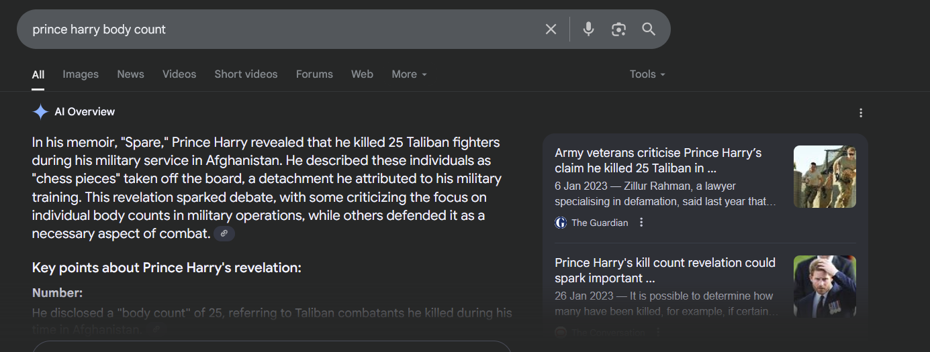Switch to the Images tab
Screen dimensions: 930x352
tap(81, 74)
